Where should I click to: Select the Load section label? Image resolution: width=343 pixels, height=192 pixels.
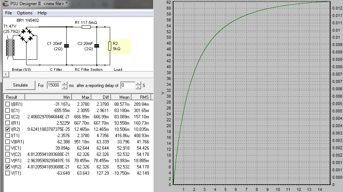[118, 69]
